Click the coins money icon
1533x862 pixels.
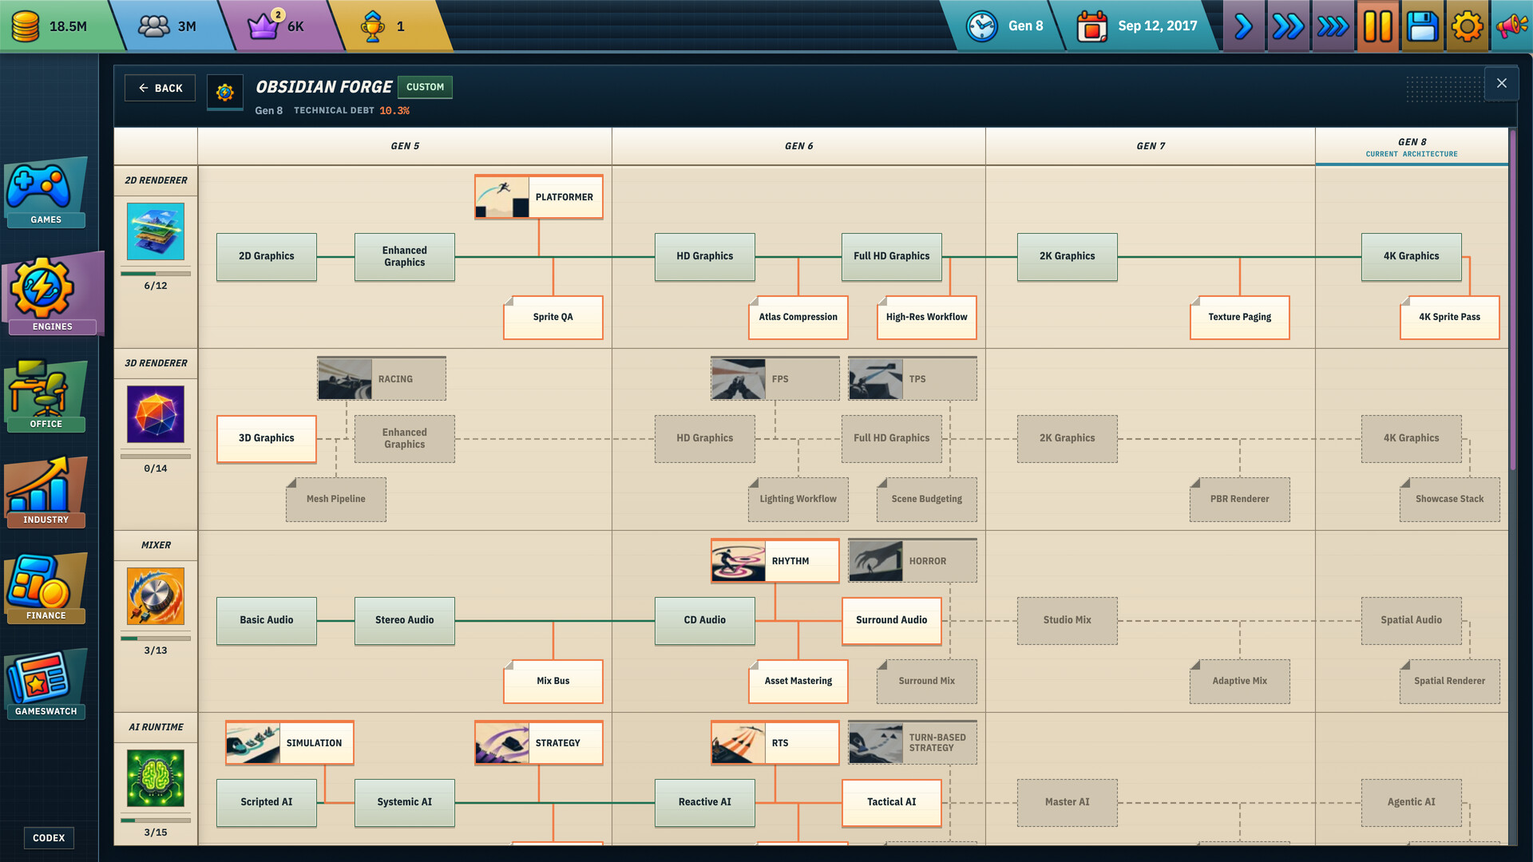tap(26, 26)
